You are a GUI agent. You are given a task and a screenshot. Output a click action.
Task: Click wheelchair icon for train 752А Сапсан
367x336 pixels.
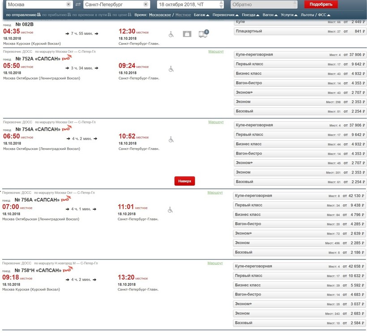tap(171, 69)
